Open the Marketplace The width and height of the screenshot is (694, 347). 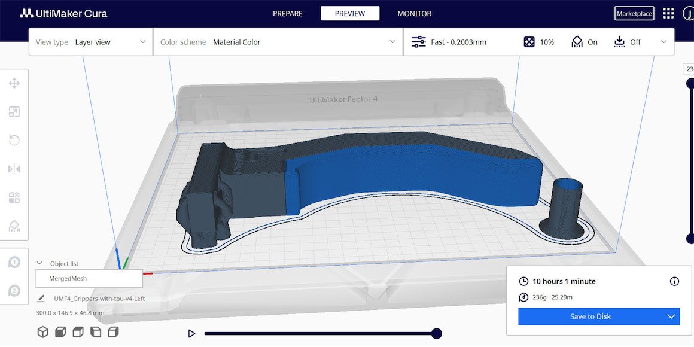coord(634,13)
